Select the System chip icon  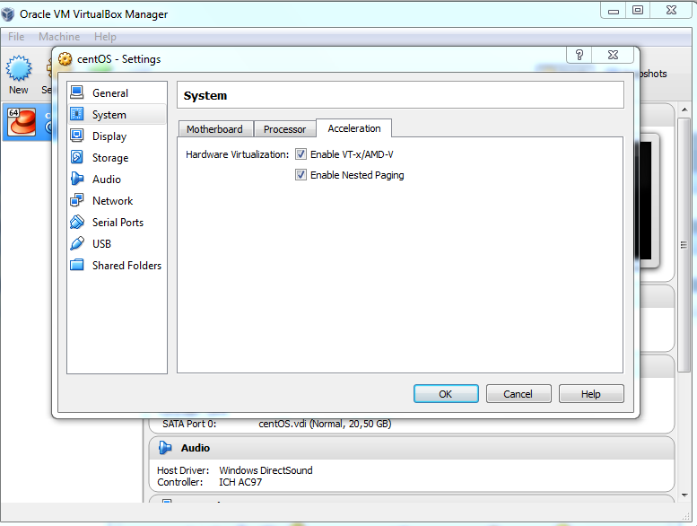point(77,114)
